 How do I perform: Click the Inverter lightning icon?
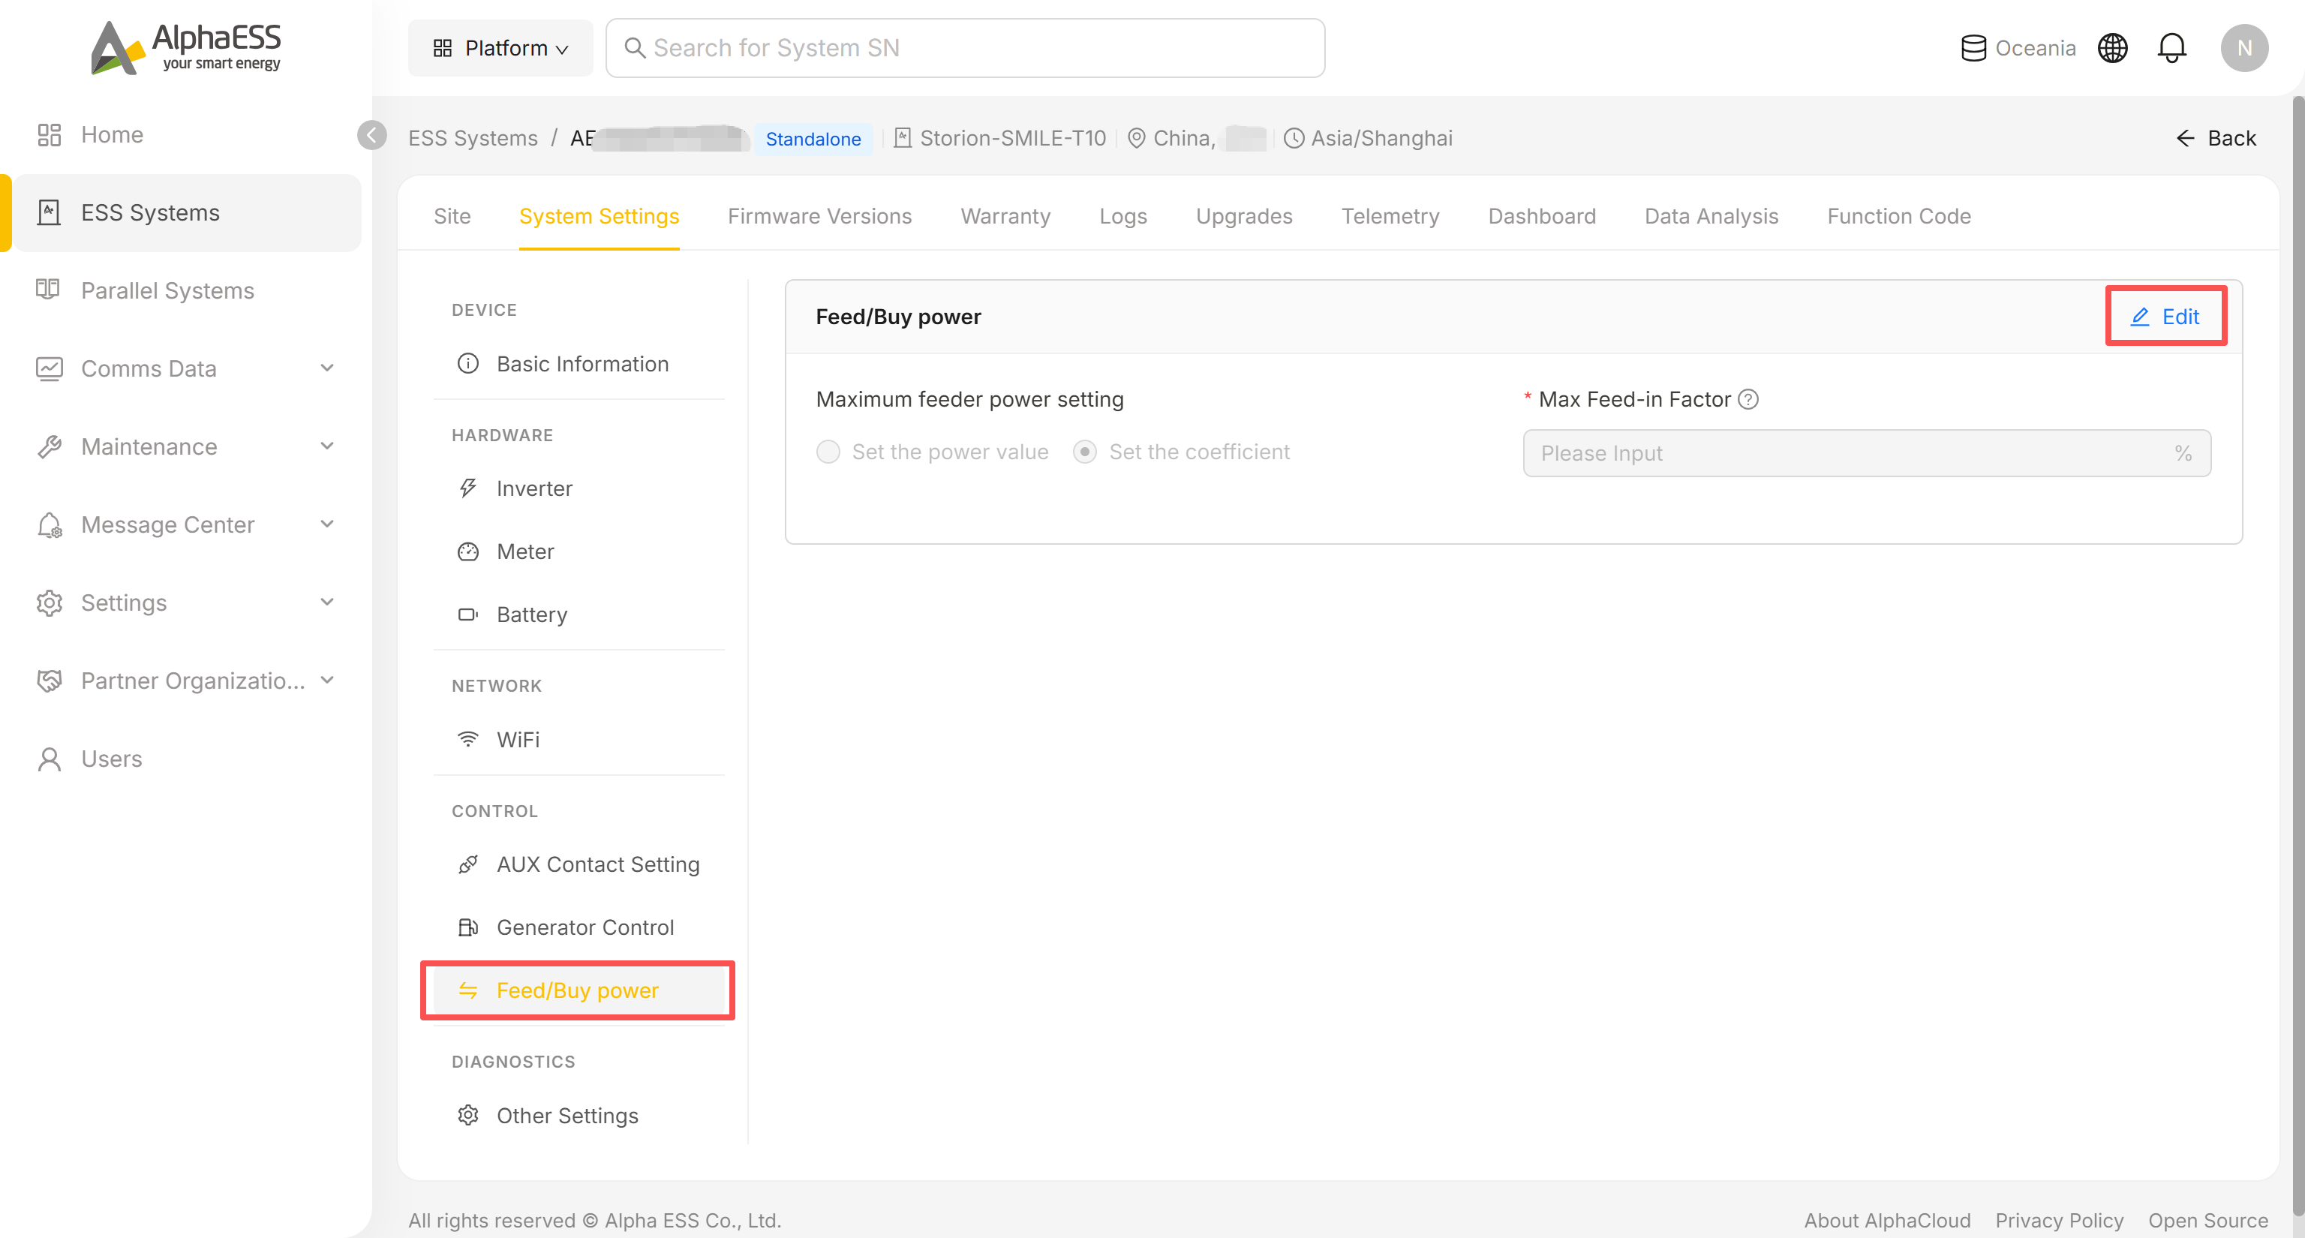pos(468,488)
